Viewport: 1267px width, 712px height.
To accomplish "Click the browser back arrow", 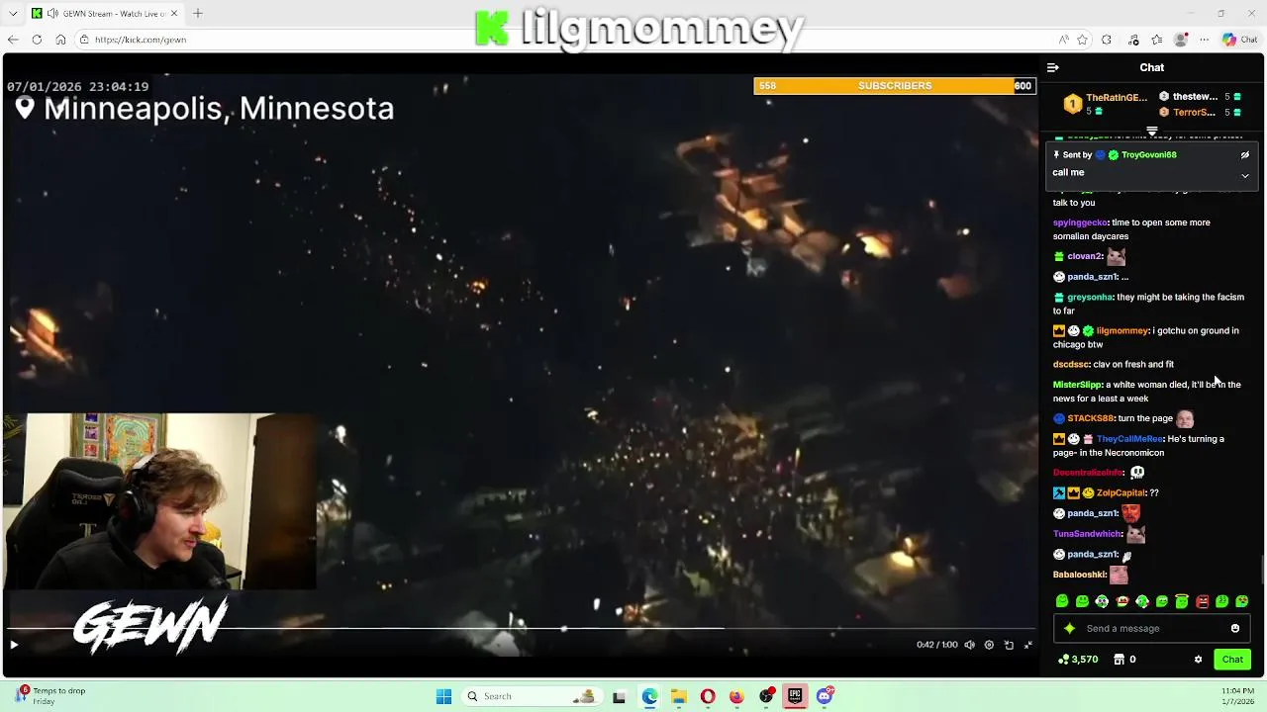I will pyautogui.click(x=12, y=40).
